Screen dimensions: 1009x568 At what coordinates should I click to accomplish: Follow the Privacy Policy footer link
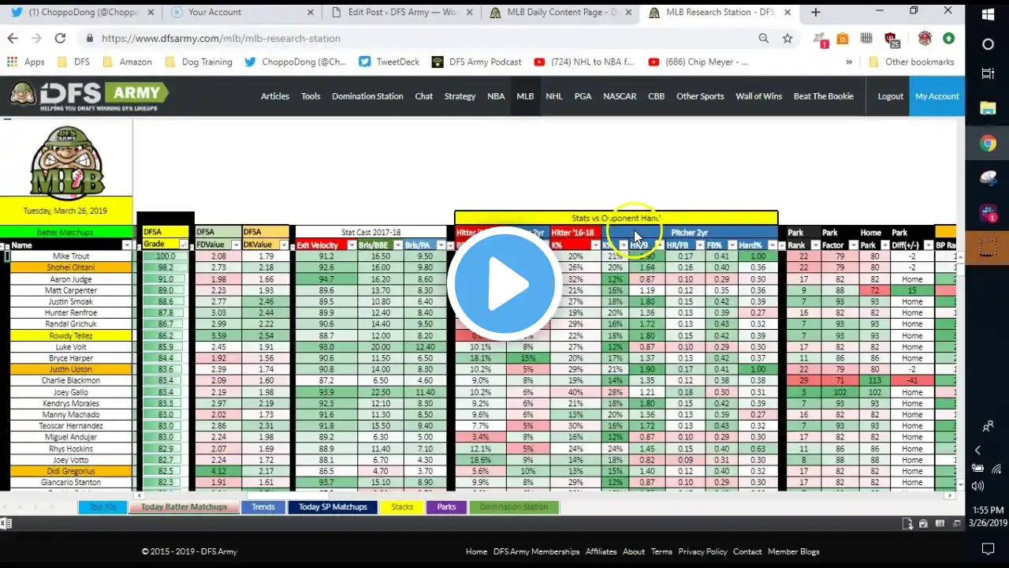[702, 551]
